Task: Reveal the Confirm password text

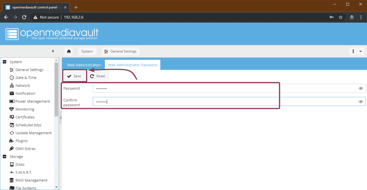Action: [361, 102]
